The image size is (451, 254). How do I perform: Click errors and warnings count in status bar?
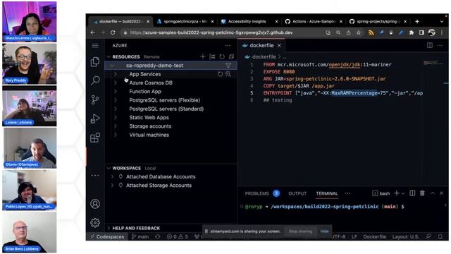pyautogui.click(x=177, y=236)
